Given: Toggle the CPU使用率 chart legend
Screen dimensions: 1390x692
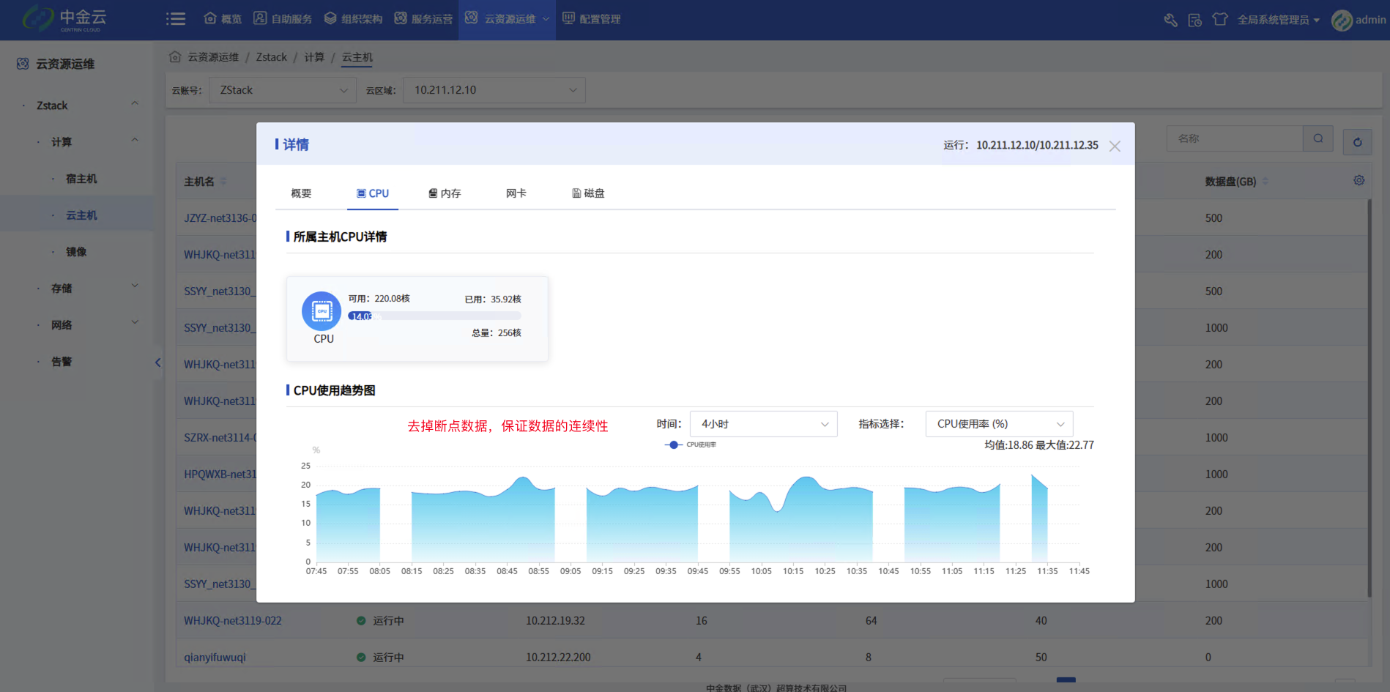Looking at the screenshot, I should 691,444.
